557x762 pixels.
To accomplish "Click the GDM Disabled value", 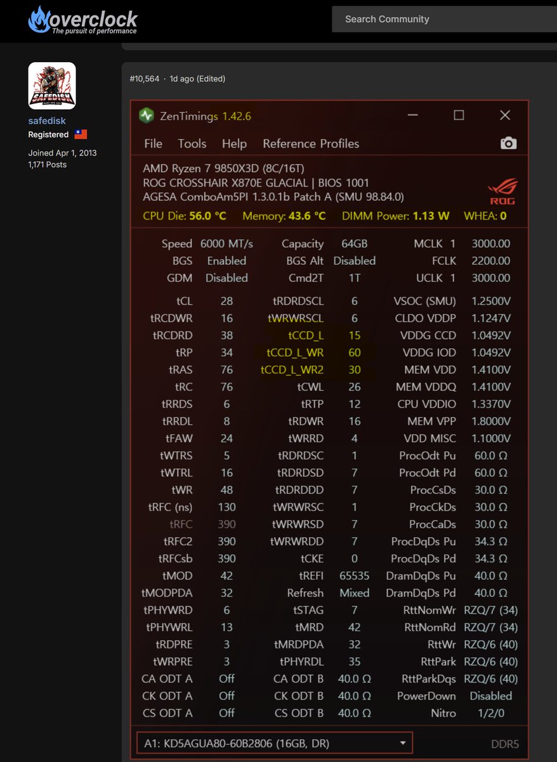I will pos(226,278).
